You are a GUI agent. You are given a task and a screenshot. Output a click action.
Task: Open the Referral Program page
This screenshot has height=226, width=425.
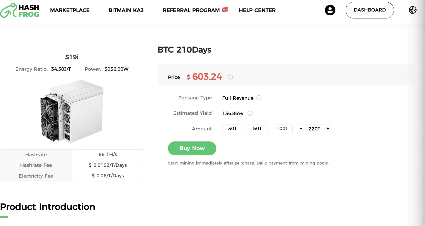coord(191,11)
